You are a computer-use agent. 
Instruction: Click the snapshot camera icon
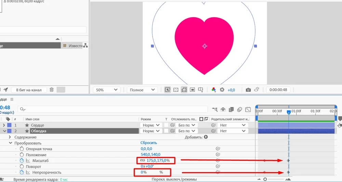pyautogui.click(x=248, y=90)
